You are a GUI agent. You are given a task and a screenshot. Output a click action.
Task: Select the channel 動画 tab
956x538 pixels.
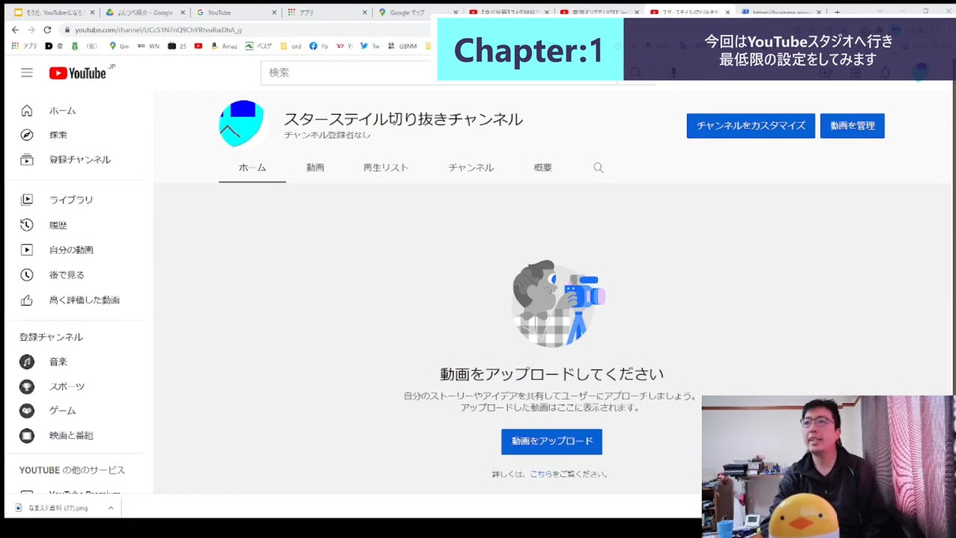(315, 168)
